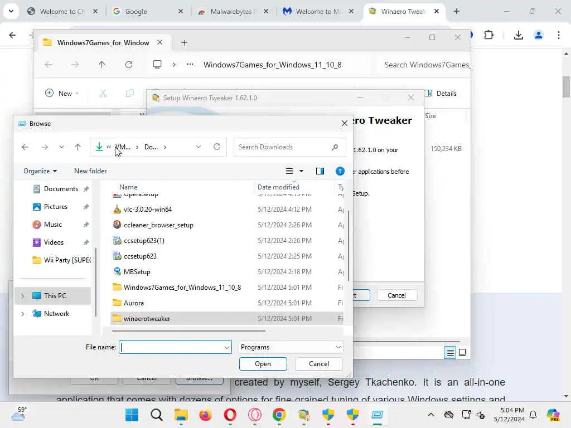Switch to Welcome to Chrome tab
Viewport: 571px width, 428px height.
[x=62, y=12]
